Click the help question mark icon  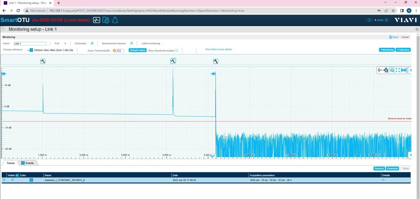point(369,20)
